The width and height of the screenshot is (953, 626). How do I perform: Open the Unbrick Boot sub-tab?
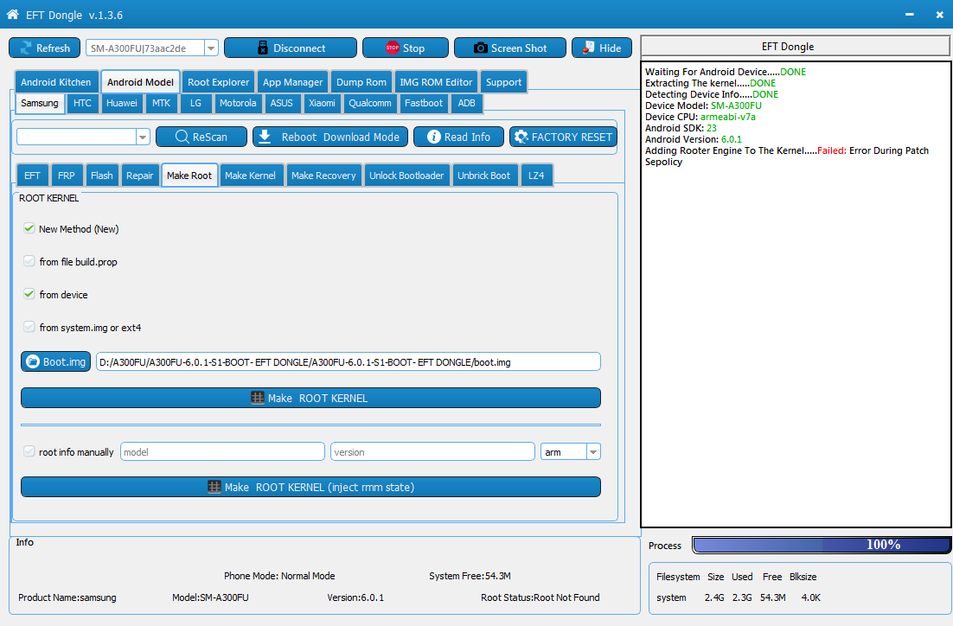click(x=483, y=176)
